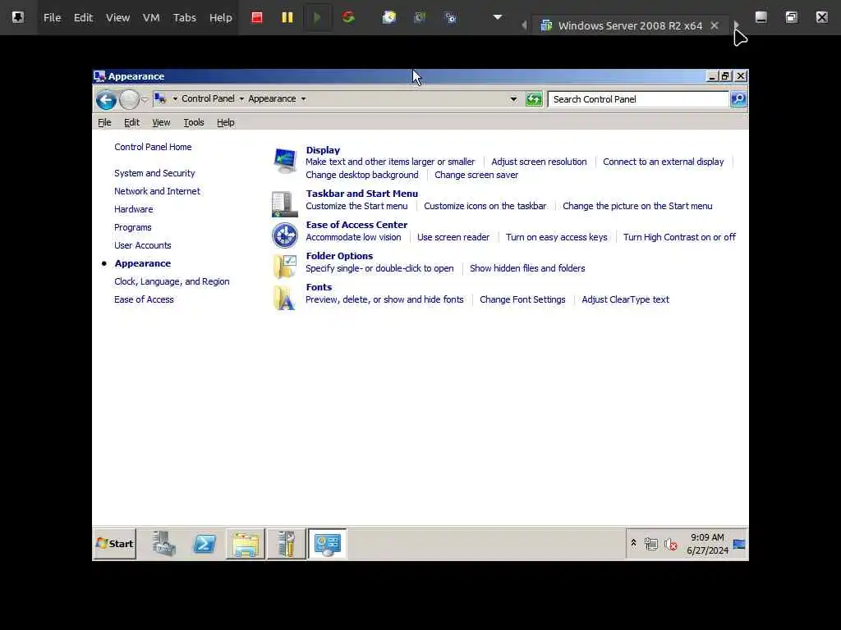
Task: Click the snapshot icon in VM toolbar
Action: pos(388,18)
